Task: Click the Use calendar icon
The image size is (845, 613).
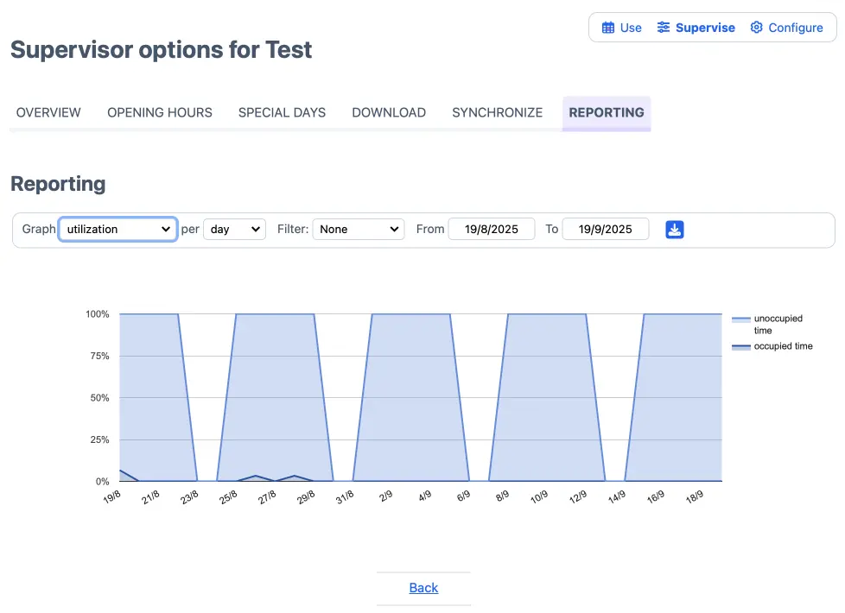Action: point(608,28)
